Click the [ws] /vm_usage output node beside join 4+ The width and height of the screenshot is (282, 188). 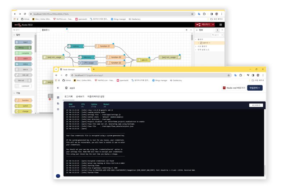click(170, 57)
